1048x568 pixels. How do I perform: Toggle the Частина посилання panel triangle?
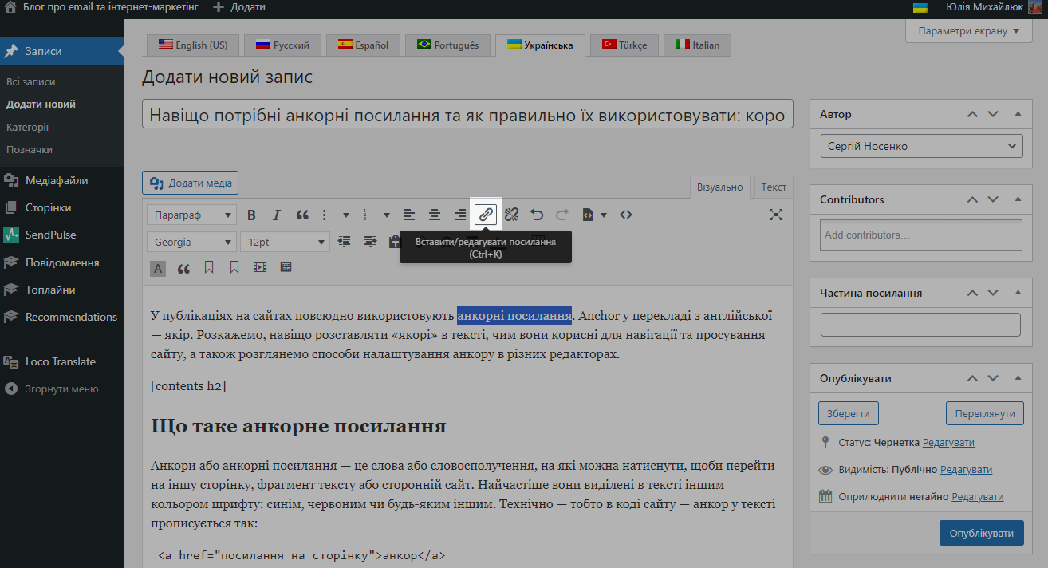[x=1018, y=293]
